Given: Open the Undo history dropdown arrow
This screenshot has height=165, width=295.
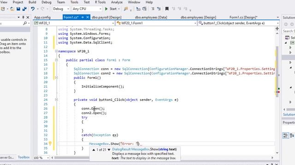Looking at the screenshot, I should [x=38, y=9].
